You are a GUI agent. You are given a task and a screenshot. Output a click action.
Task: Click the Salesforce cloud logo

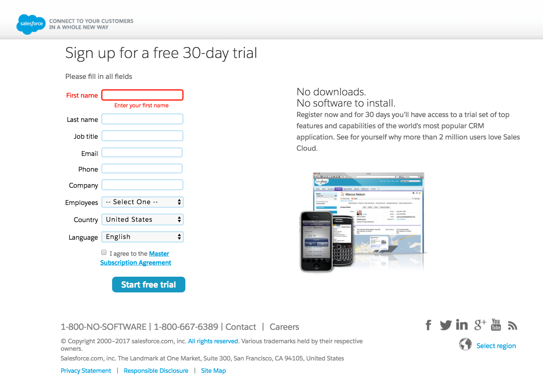click(31, 24)
